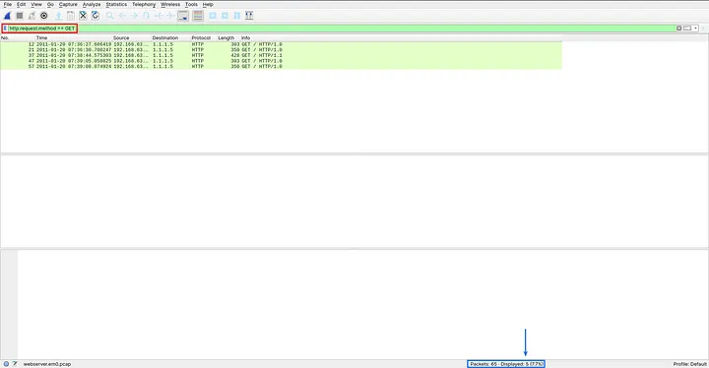Zoom in the main window text
Screen dimensions: 709x368
tap(213, 16)
